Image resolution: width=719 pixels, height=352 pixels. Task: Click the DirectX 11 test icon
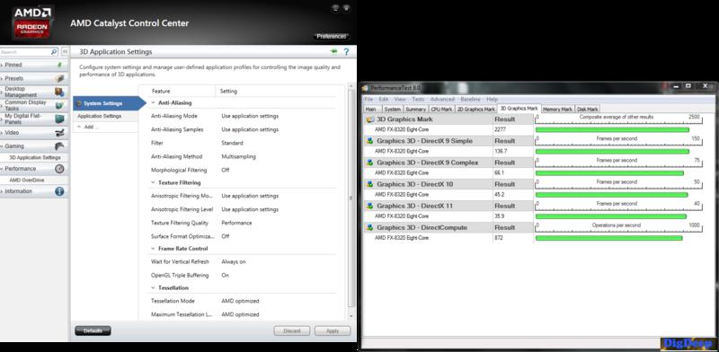370,206
